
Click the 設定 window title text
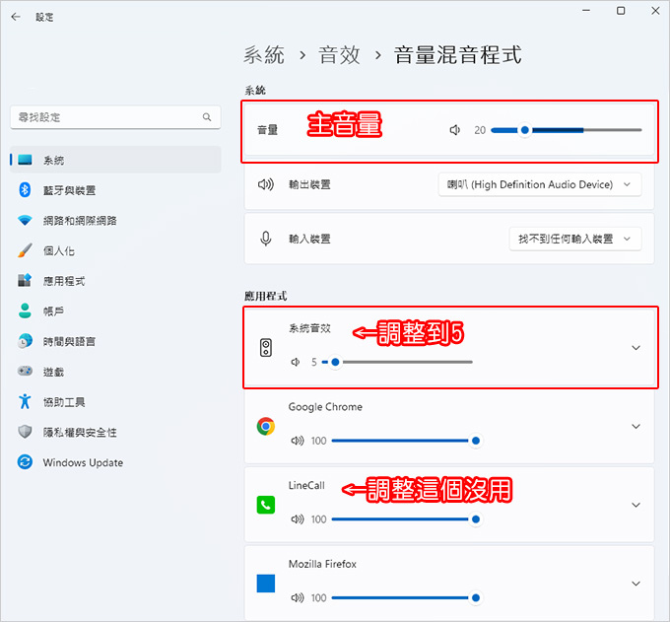44,17
